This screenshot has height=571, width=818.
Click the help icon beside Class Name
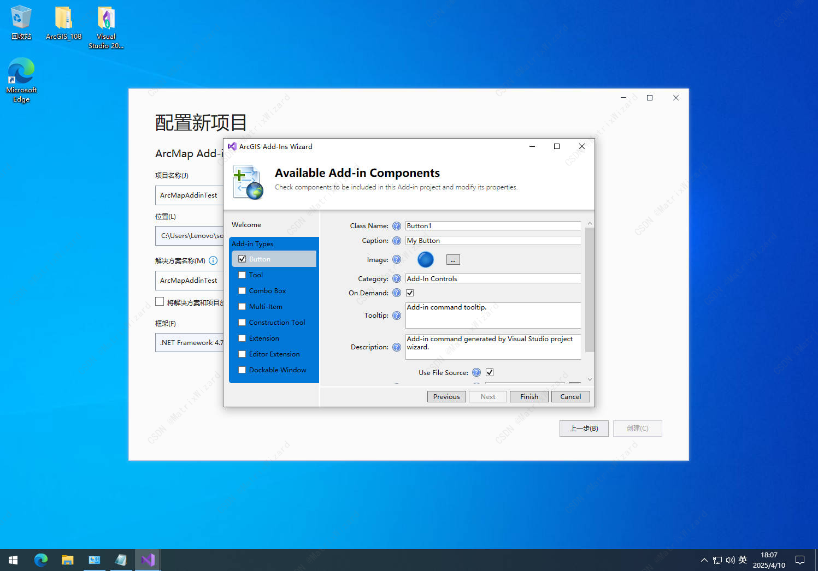click(397, 226)
